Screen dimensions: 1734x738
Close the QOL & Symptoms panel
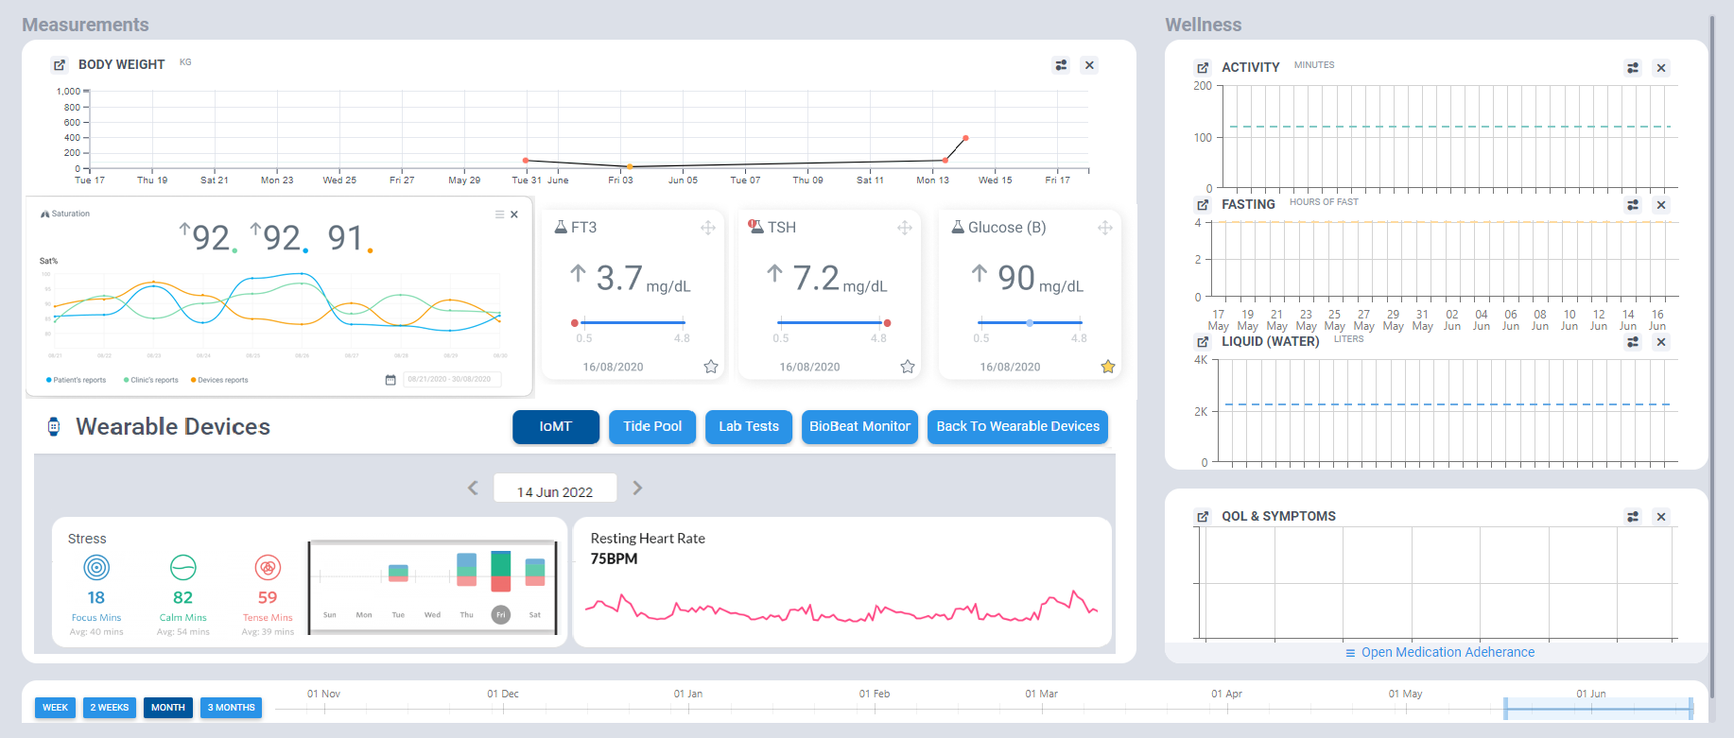pos(1661,517)
